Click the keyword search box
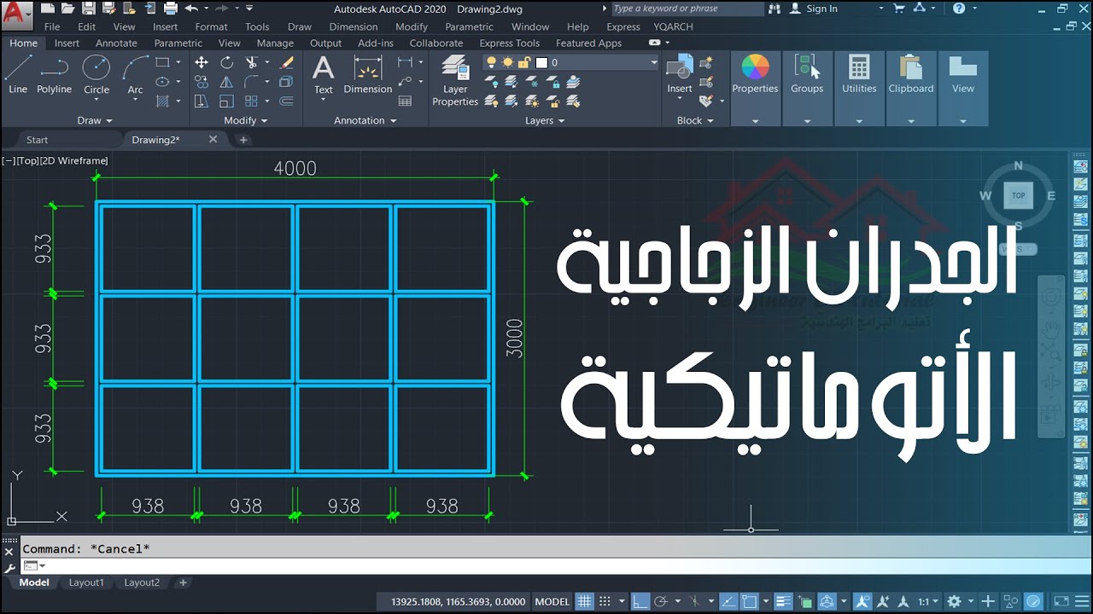 (687, 9)
